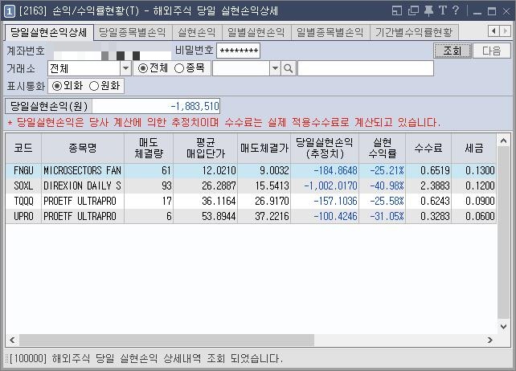Click the stock search magnifier icon
This screenshot has height=371, width=516.
point(289,68)
